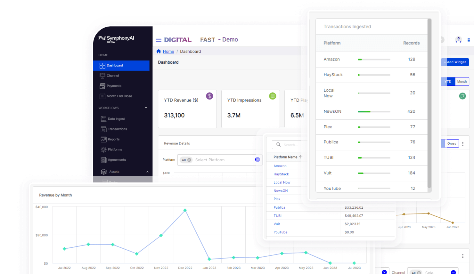This screenshot has width=474, height=274.
Task: Click the green icon on YTD Impressions
Action: click(x=273, y=96)
